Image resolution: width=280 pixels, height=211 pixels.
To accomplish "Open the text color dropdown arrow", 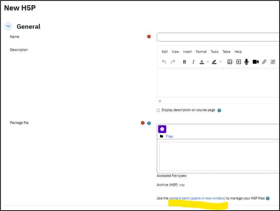I will (208, 62).
